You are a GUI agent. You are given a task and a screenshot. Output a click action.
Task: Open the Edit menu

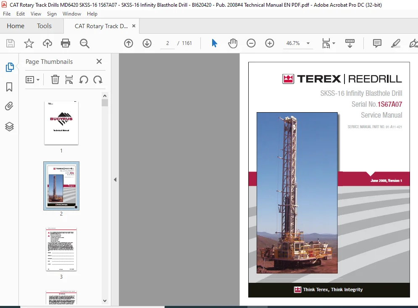coord(21,14)
